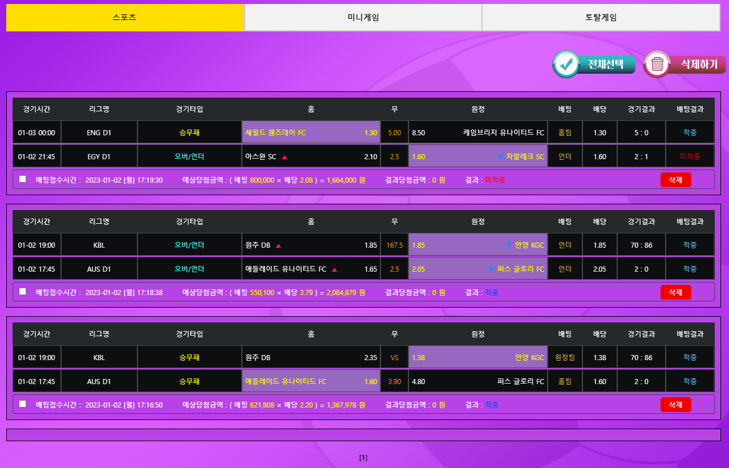The height and width of the screenshot is (468, 729).
Task: Click red up arrow beside 아스완 SC
Action: click(285, 157)
